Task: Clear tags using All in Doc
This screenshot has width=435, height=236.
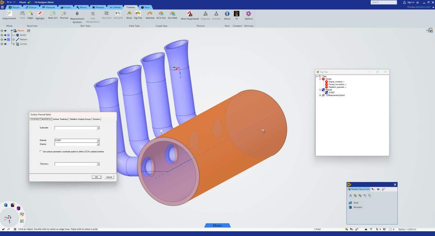Action: pos(161,14)
